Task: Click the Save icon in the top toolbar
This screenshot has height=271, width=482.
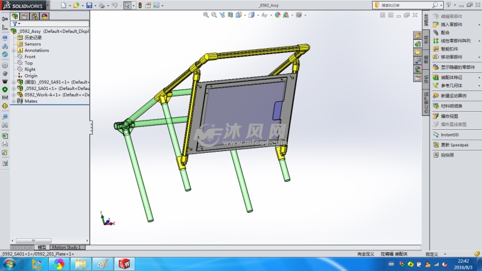Action: pyautogui.click(x=89, y=5)
